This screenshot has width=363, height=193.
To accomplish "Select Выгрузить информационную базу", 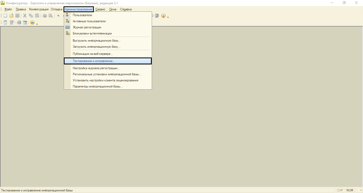I will click(x=108, y=41).
